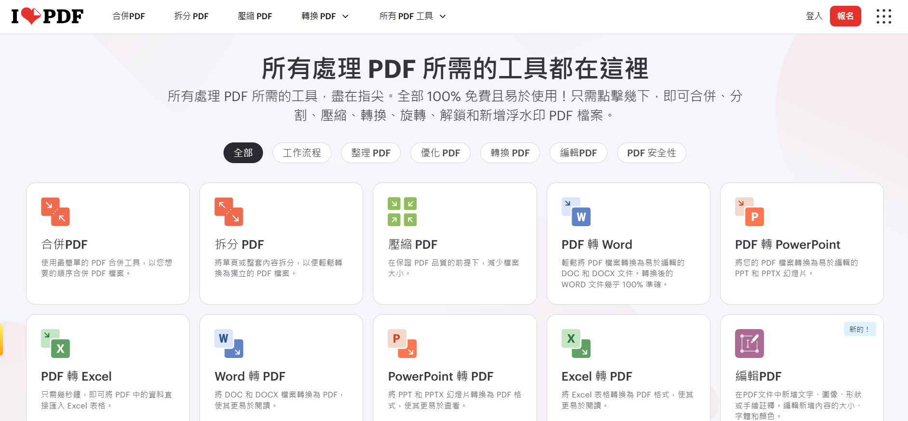The height and width of the screenshot is (421, 908).
Task: Open the 拆分 PDF card title
Action: (239, 244)
